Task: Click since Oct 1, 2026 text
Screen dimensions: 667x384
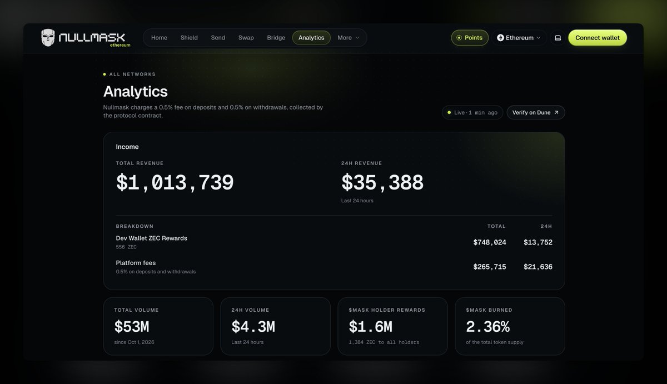Action: click(134, 342)
